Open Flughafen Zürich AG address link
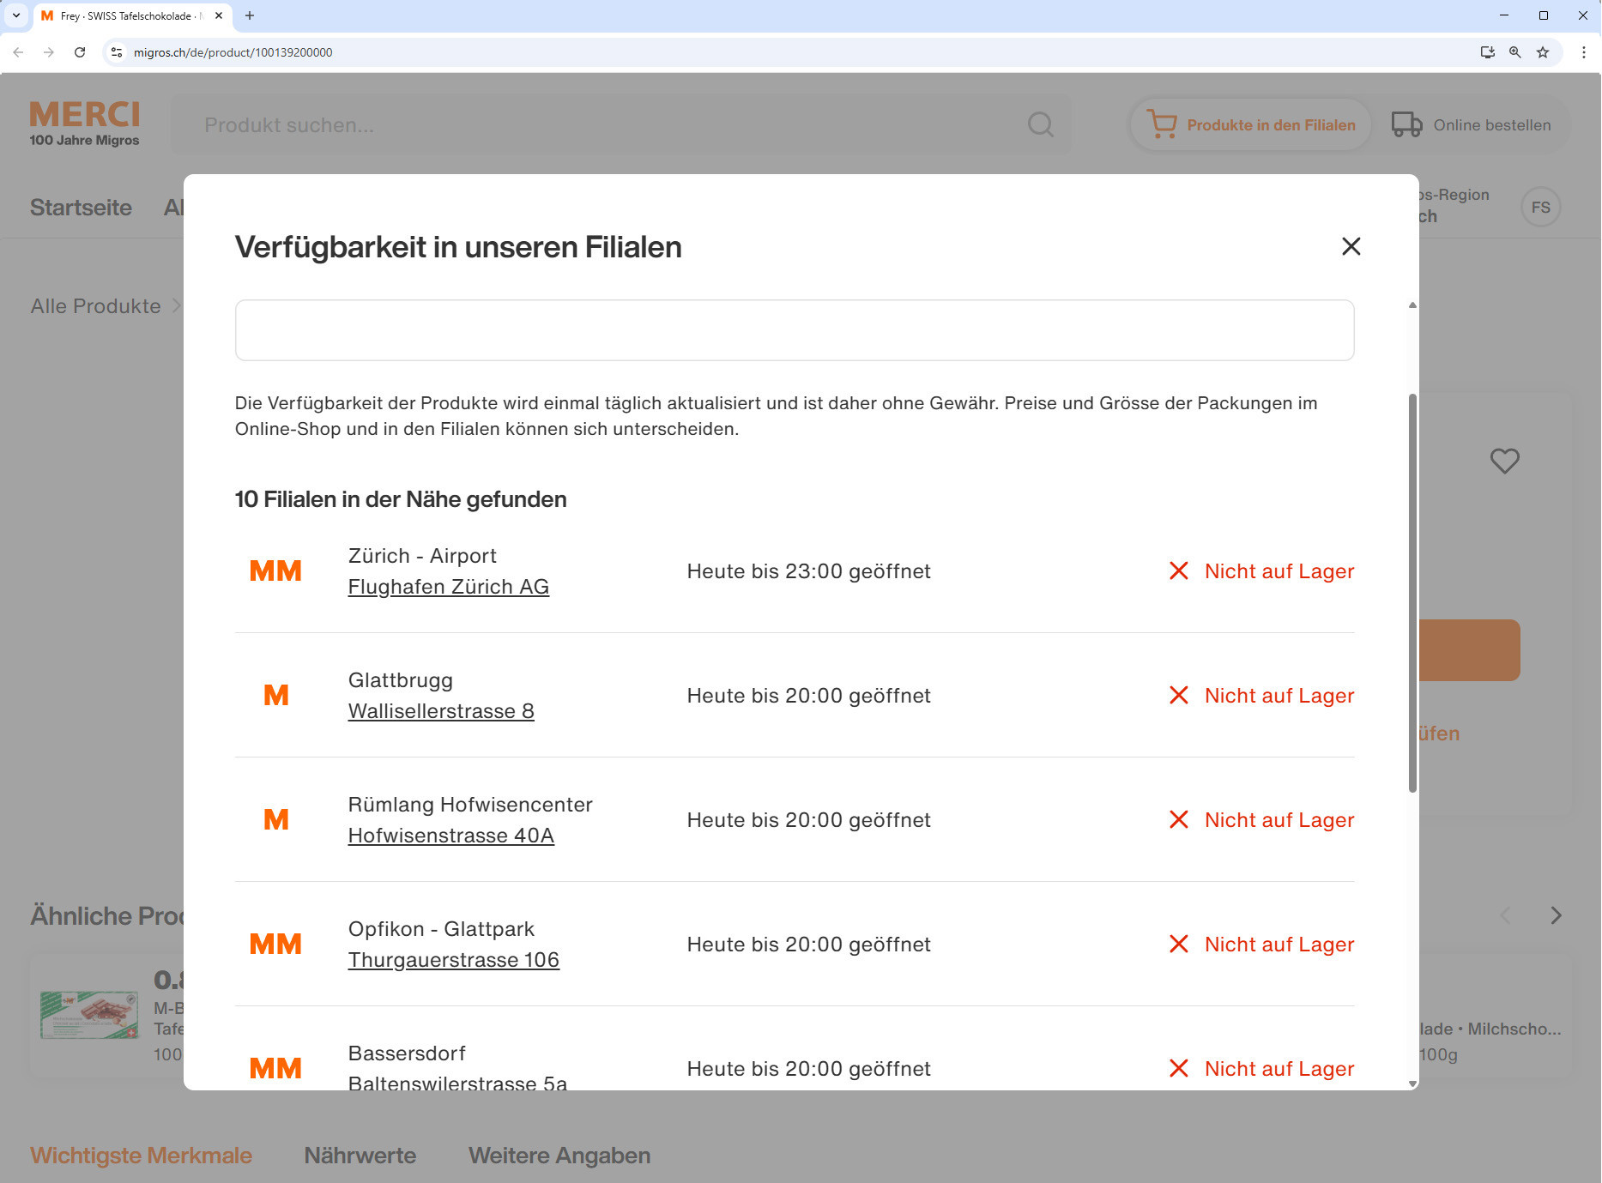The height and width of the screenshot is (1183, 1602). coord(448,587)
